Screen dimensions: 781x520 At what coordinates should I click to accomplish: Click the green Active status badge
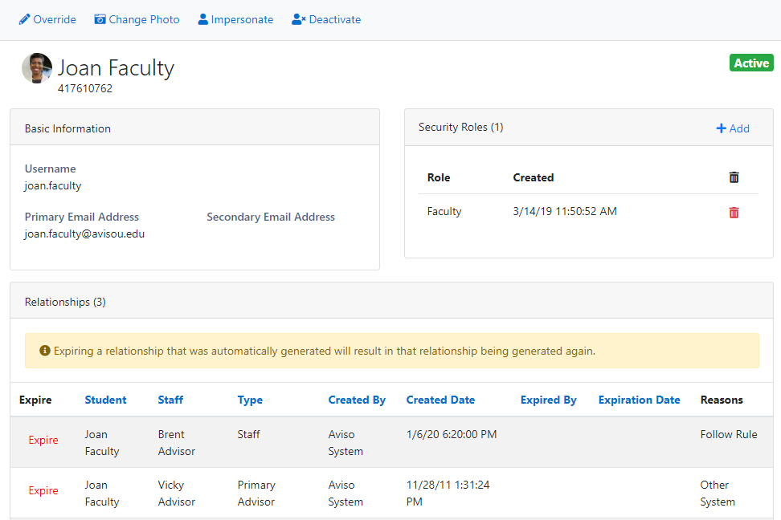751,63
